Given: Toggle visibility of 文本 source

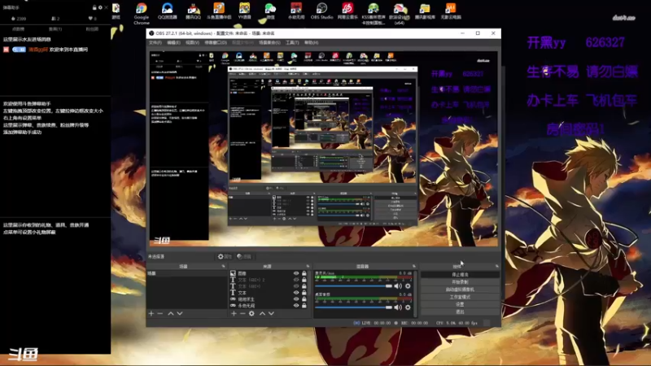Looking at the screenshot, I should (x=296, y=293).
